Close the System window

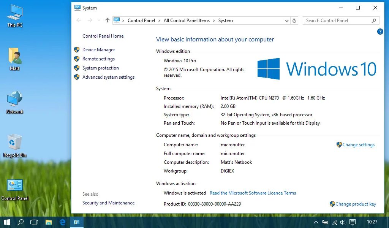375,8
